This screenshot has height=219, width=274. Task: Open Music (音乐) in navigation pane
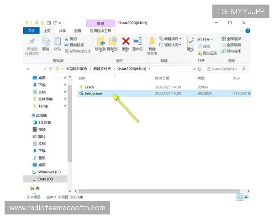click(x=39, y=158)
